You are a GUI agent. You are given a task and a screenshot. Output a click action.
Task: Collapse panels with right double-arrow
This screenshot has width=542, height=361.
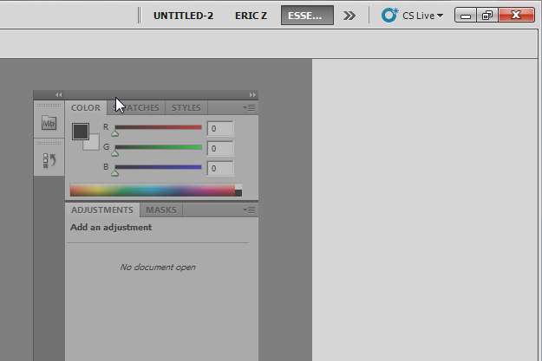252,94
